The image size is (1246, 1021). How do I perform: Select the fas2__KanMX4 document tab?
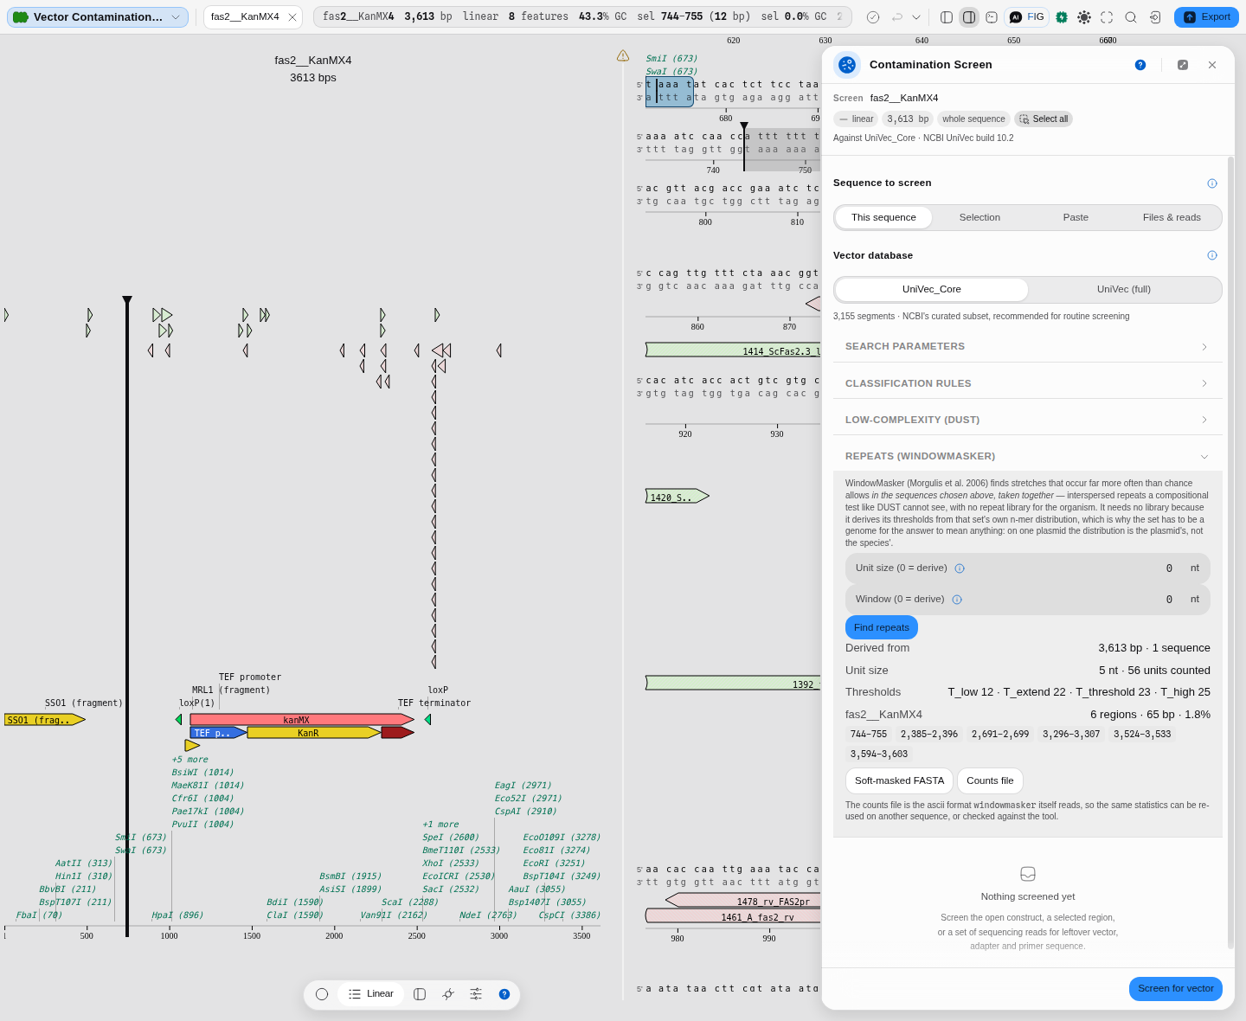[x=245, y=17]
